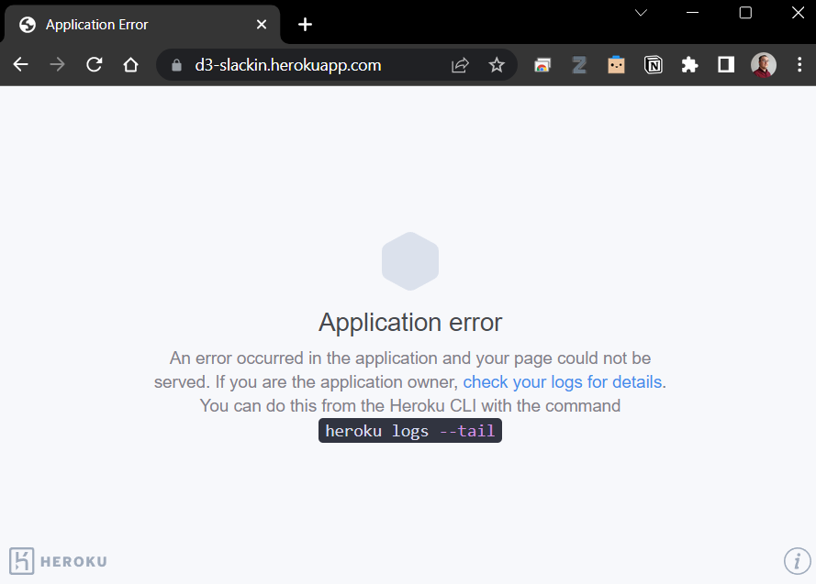Share the current page
This screenshot has width=816, height=584.
pyautogui.click(x=460, y=64)
